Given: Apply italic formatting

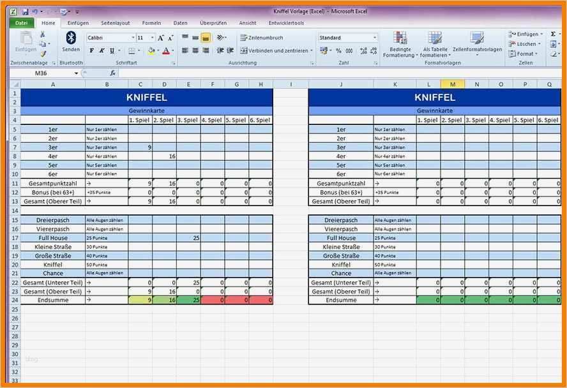Looking at the screenshot, I should click(101, 50).
